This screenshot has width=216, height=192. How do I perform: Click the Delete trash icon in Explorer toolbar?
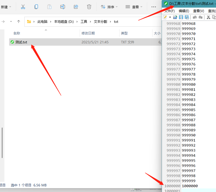[x=89, y=7]
